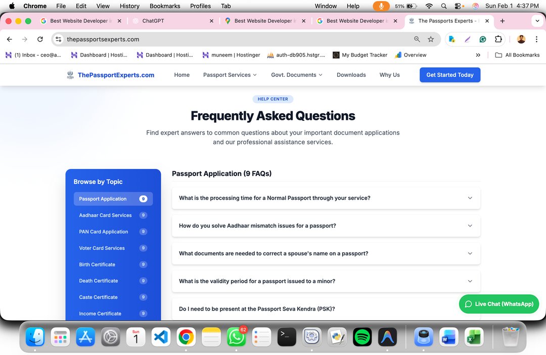Open Chrome three-dot menu
The height and width of the screenshot is (355, 546).
coord(536,39)
